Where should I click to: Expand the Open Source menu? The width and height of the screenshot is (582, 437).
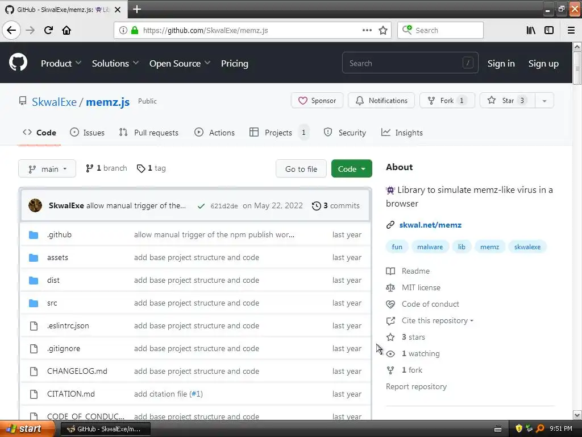180,64
